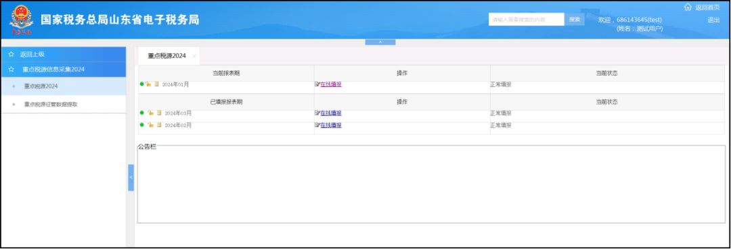The image size is (731, 249).
Task: Click the star icon beside 重点税源信息采集2024
Action: [x=12, y=70]
